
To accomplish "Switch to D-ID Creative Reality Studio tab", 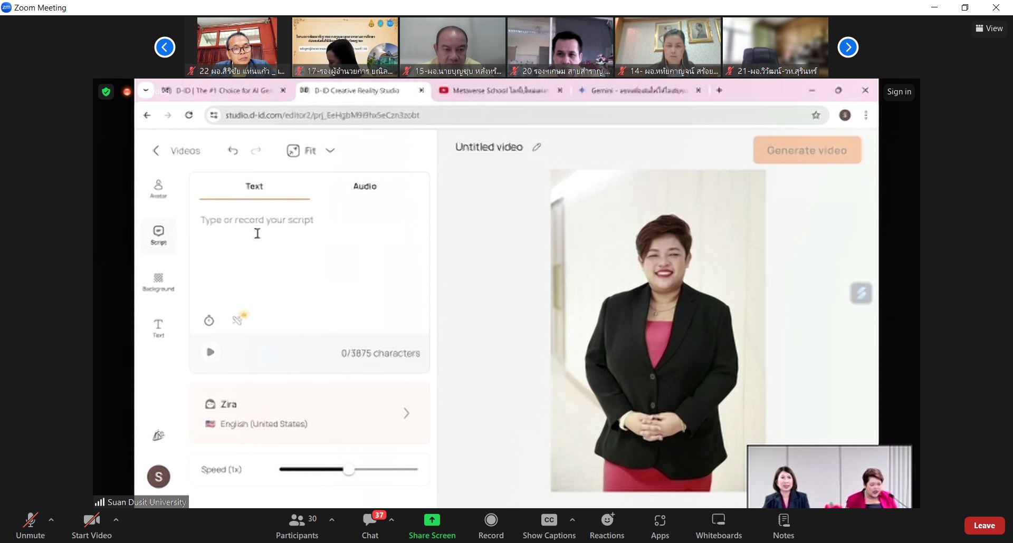I will pos(361,91).
